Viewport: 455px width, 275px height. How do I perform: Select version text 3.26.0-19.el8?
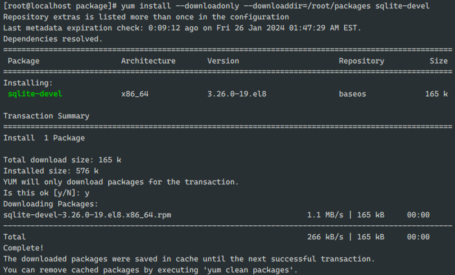pyautogui.click(x=237, y=94)
